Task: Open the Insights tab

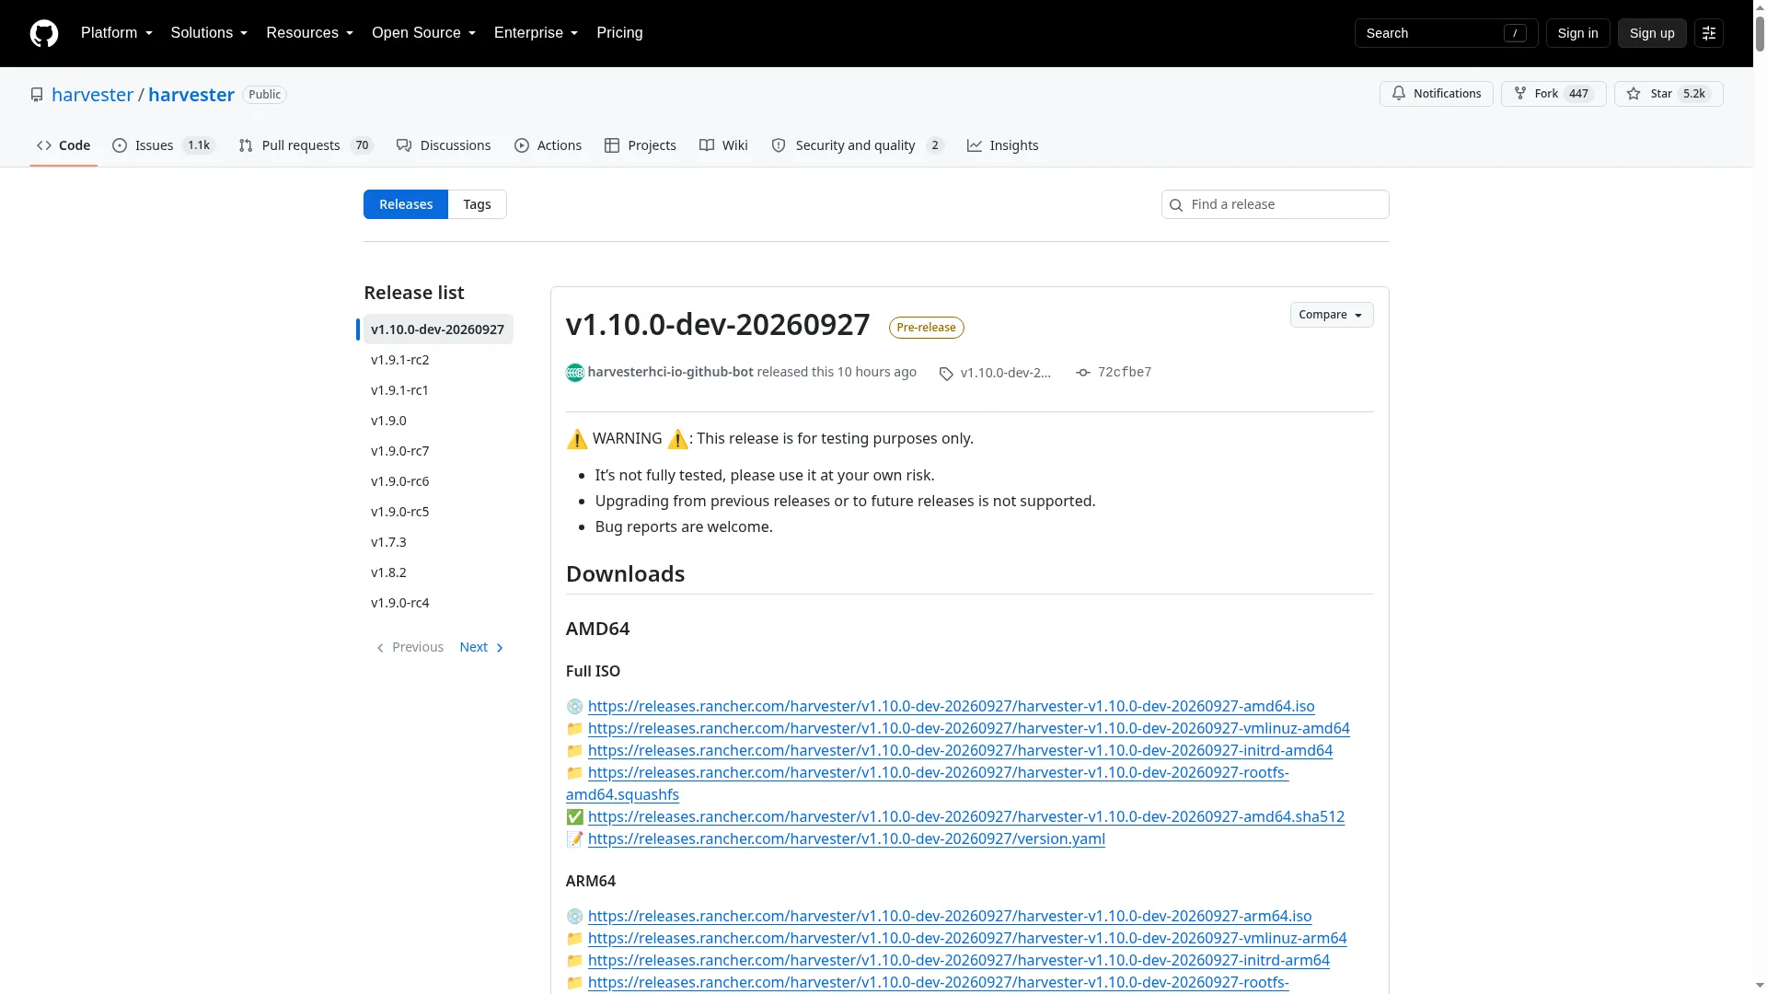Action: coord(1003,145)
